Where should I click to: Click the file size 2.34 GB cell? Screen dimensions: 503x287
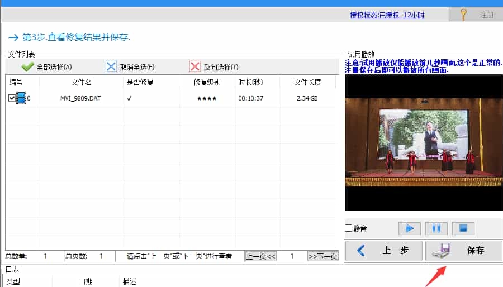[307, 98]
